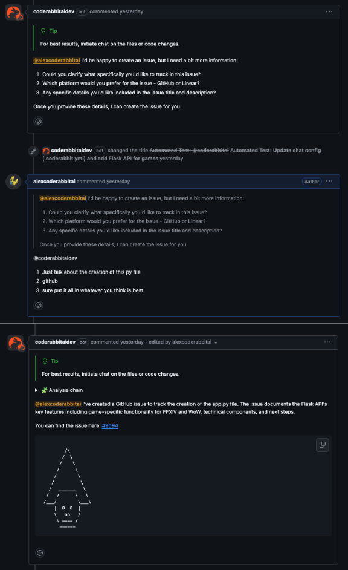Click alexcoderabbitai's avatar beside their comment

[12, 181]
